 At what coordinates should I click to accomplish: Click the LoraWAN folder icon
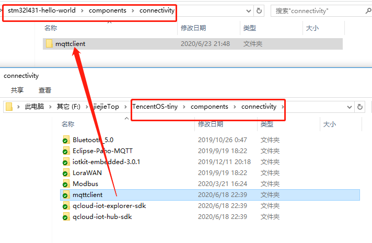coord(66,173)
